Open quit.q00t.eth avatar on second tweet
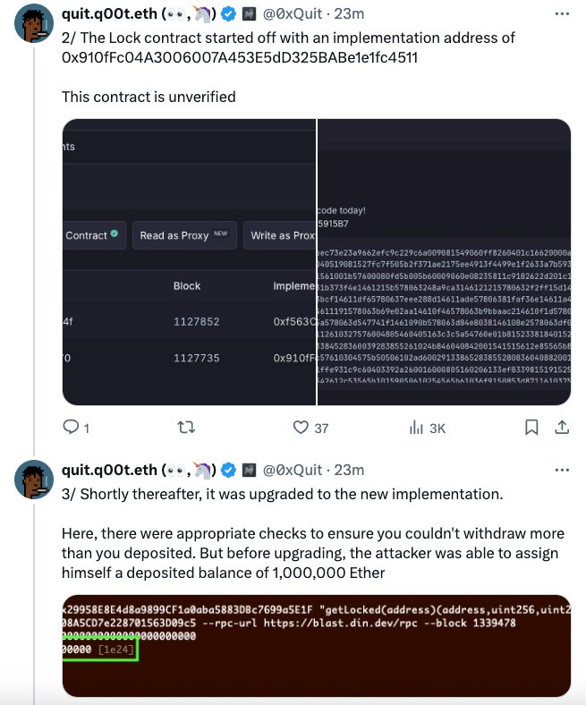The width and height of the screenshot is (586, 705). (x=34, y=480)
